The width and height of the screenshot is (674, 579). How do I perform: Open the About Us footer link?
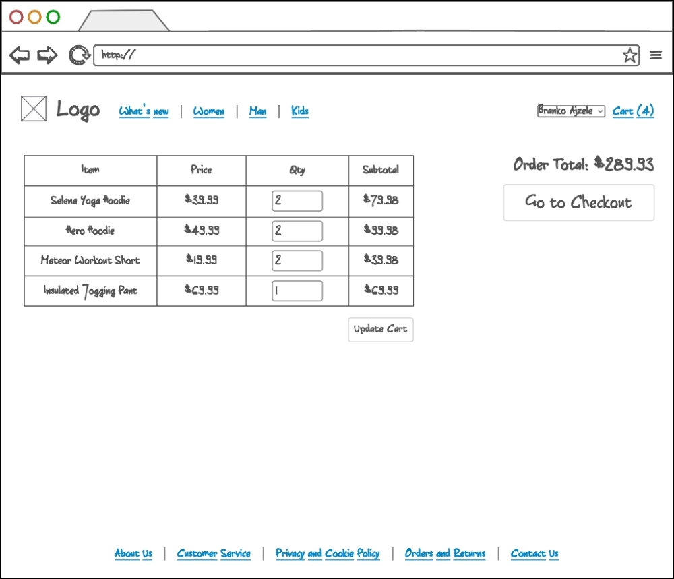(x=133, y=553)
